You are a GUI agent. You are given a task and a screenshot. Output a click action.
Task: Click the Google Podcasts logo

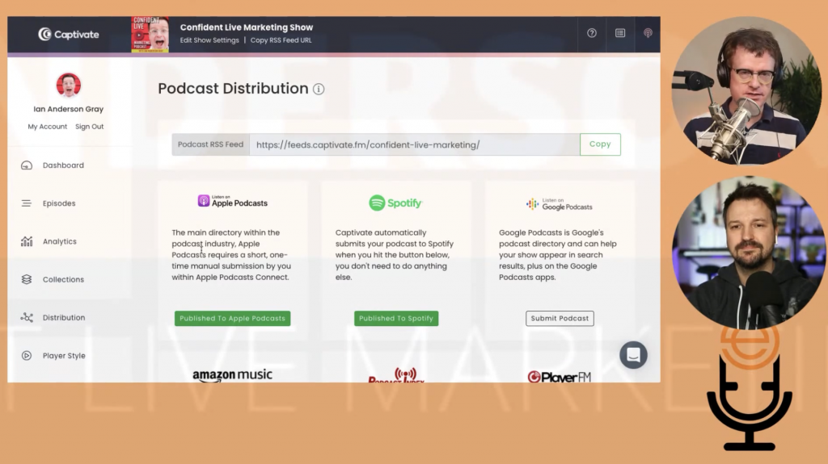coord(560,204)
